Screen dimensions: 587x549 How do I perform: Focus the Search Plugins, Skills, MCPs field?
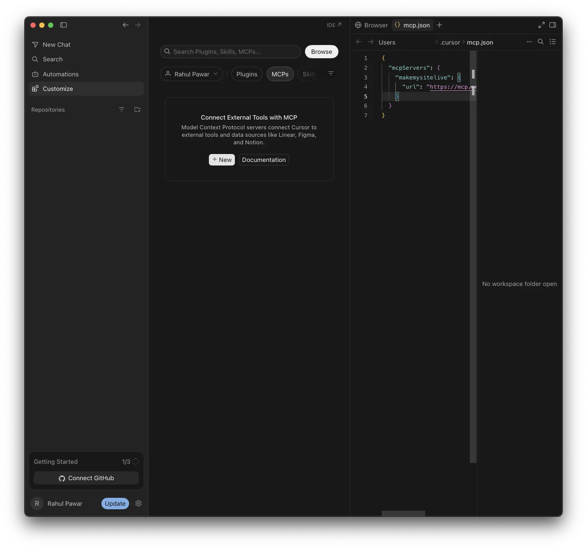coord(230,52)
